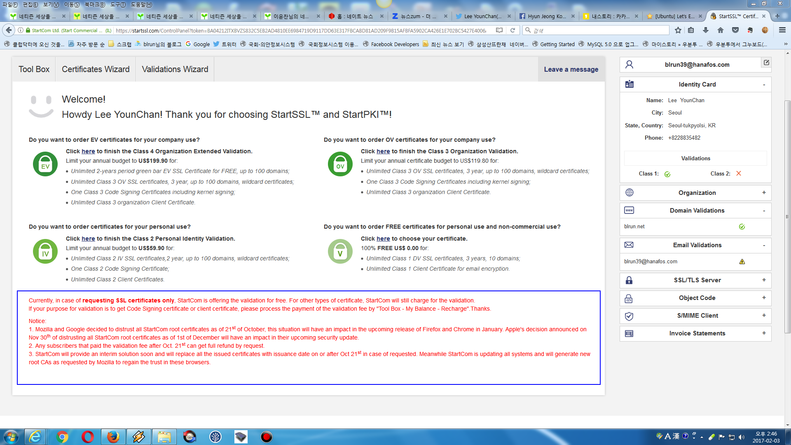Click the Windows Start button
The height and width of the screenshot is (445, 791).
click(11, 437)
